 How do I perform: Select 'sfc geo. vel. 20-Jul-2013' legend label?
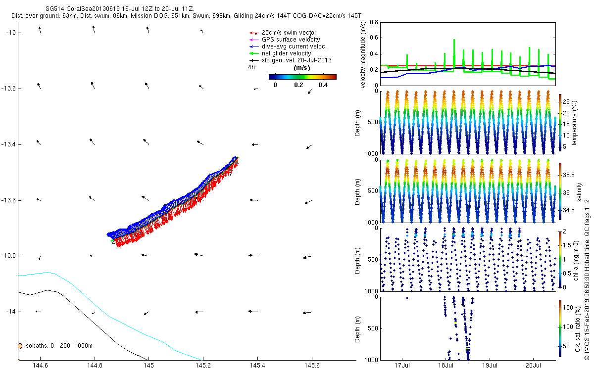point(297,60)
